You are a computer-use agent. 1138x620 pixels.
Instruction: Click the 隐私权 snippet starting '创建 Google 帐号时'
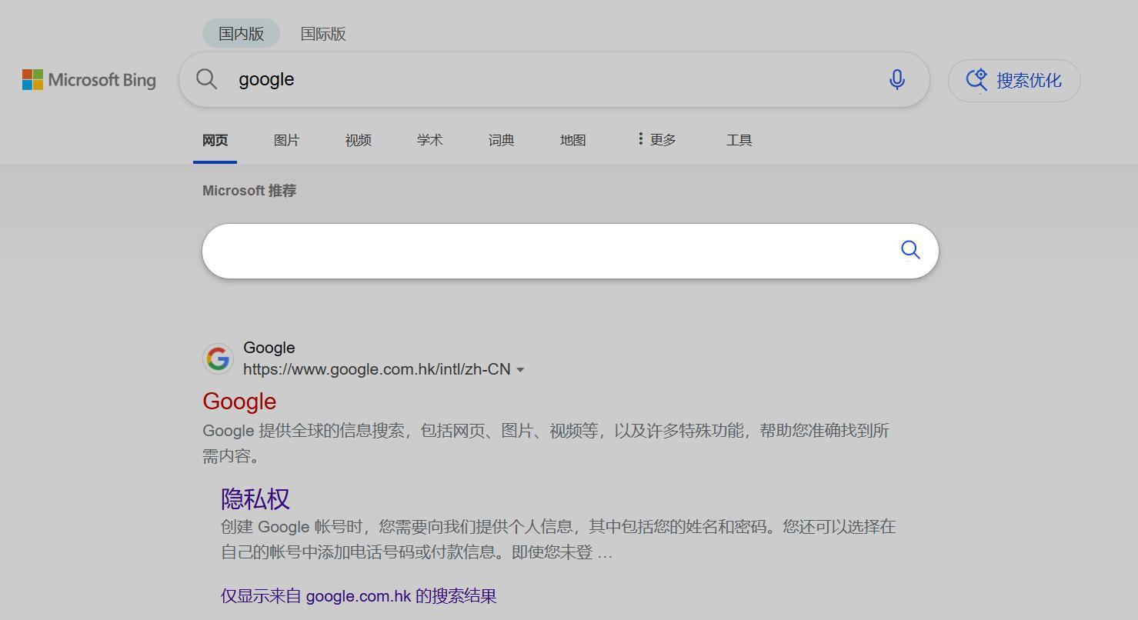point(559,539)
